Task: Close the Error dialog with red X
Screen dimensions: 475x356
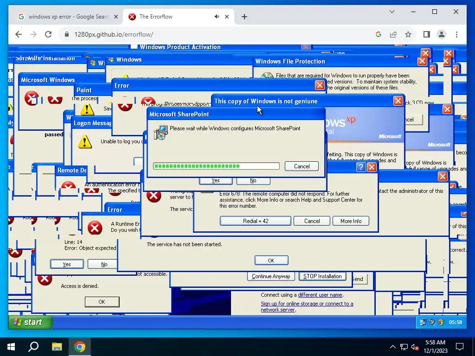Action: [319, 85]
